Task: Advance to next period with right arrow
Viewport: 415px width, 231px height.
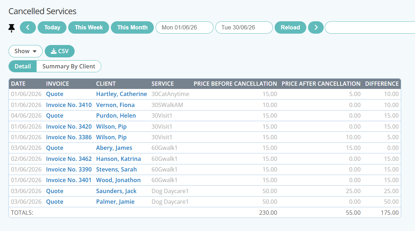Action: click(x=316, y=27)
